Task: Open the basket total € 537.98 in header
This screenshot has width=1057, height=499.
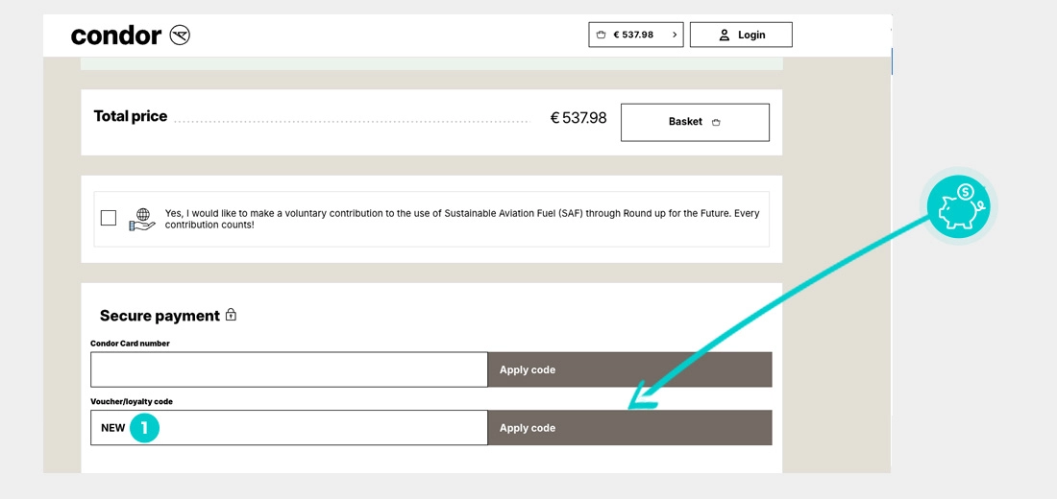Action: coord(636,35)
